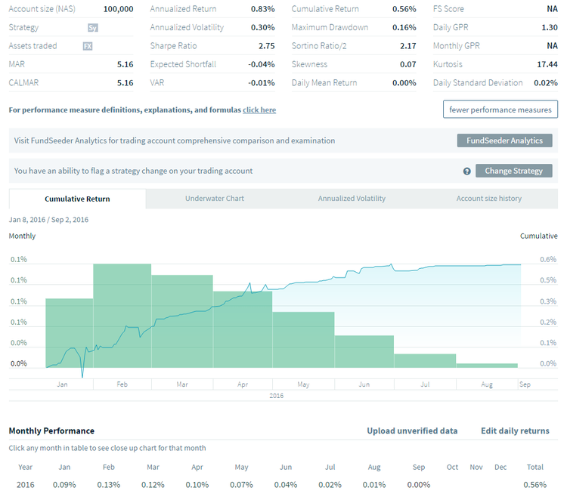Image resolution: width=567 pixels, height=497 pixels.
Task: Click the Aug 0.01% table cell
Action: click(x=374, y=484)
